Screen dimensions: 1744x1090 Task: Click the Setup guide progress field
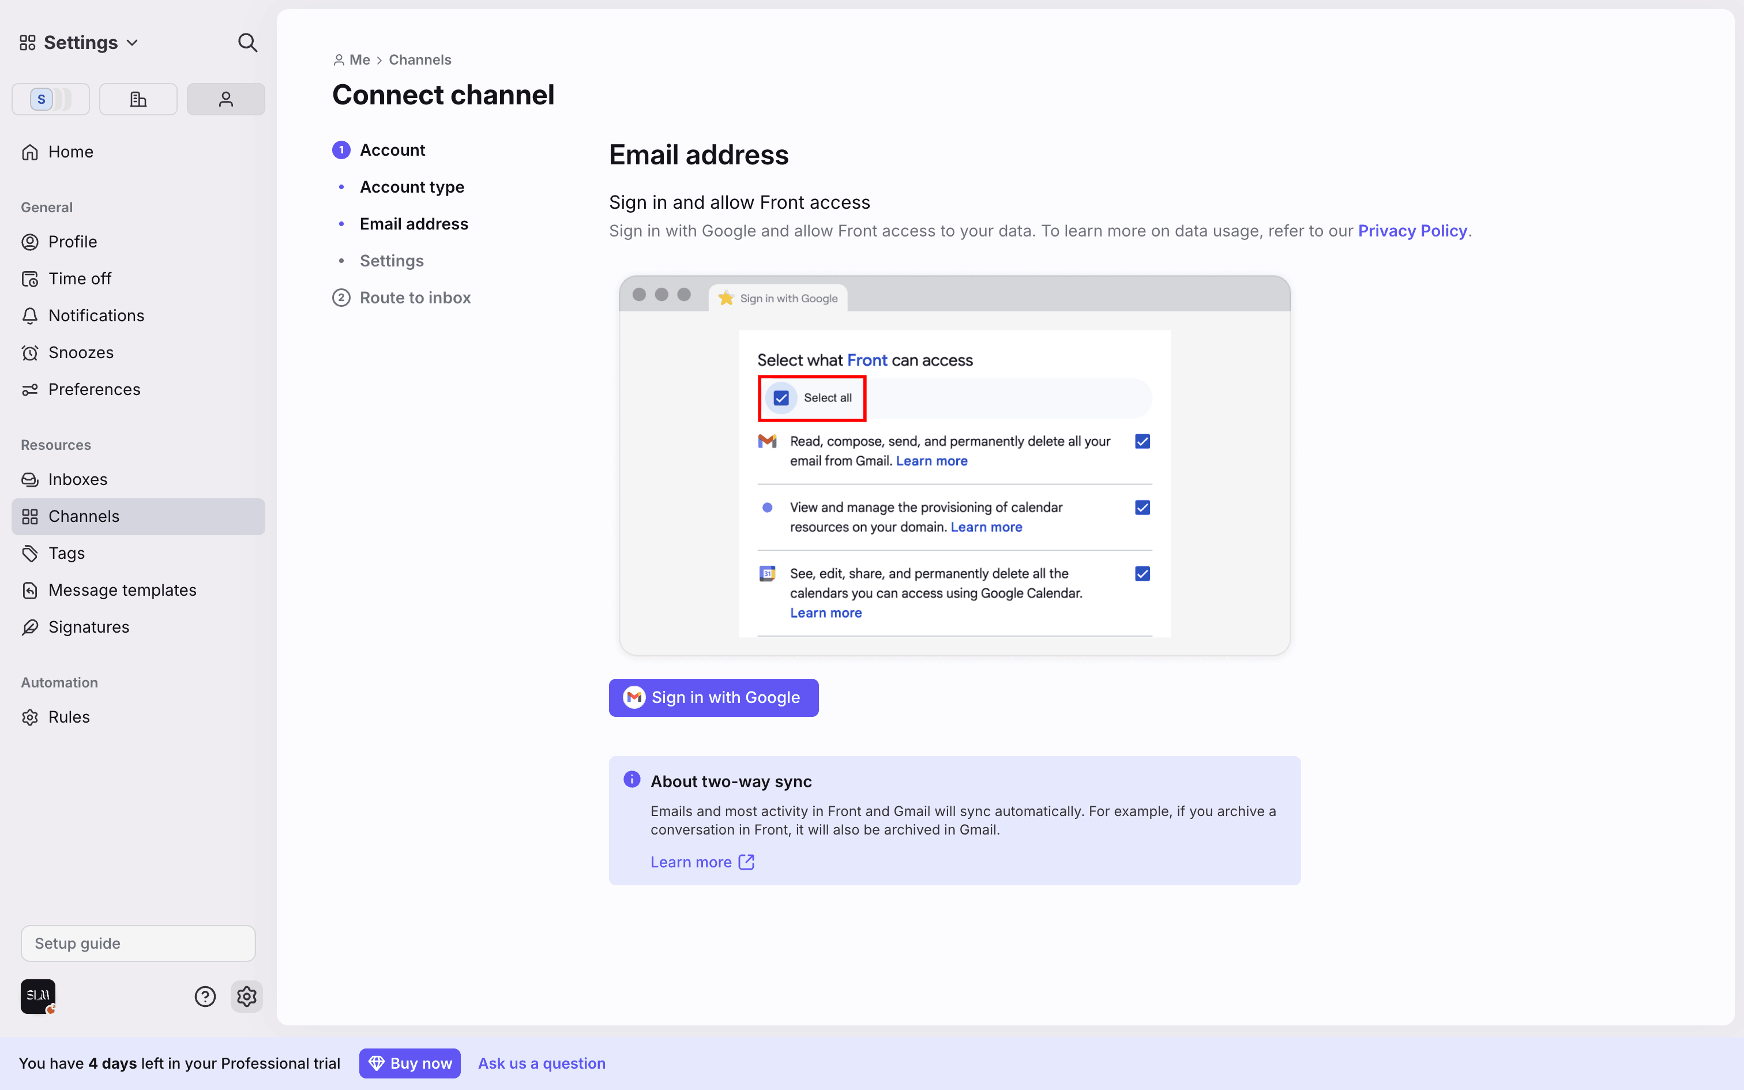pos(138,943)
